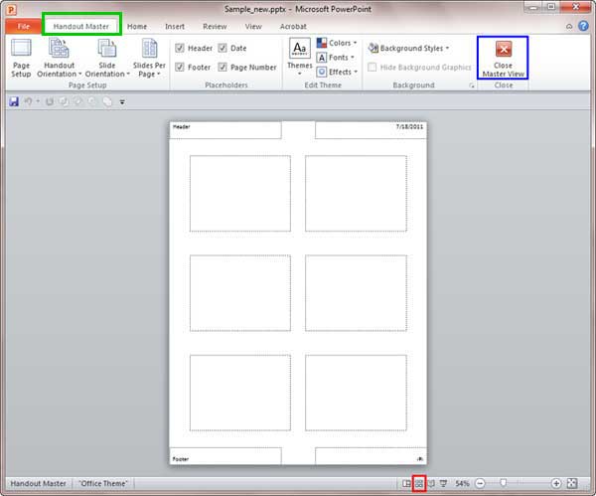The width and height of the screenshot is (596, 496).
Task: Click the Handout Master status bar label
Action: 38,483
